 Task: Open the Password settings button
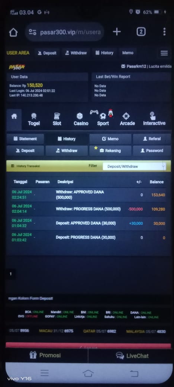tap(152, 151)
